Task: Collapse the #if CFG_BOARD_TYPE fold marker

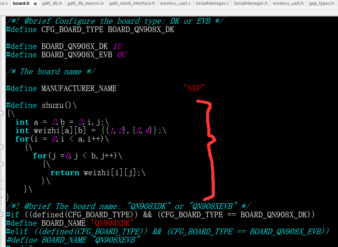Action: pyautogui.click(x=2, y=215)
